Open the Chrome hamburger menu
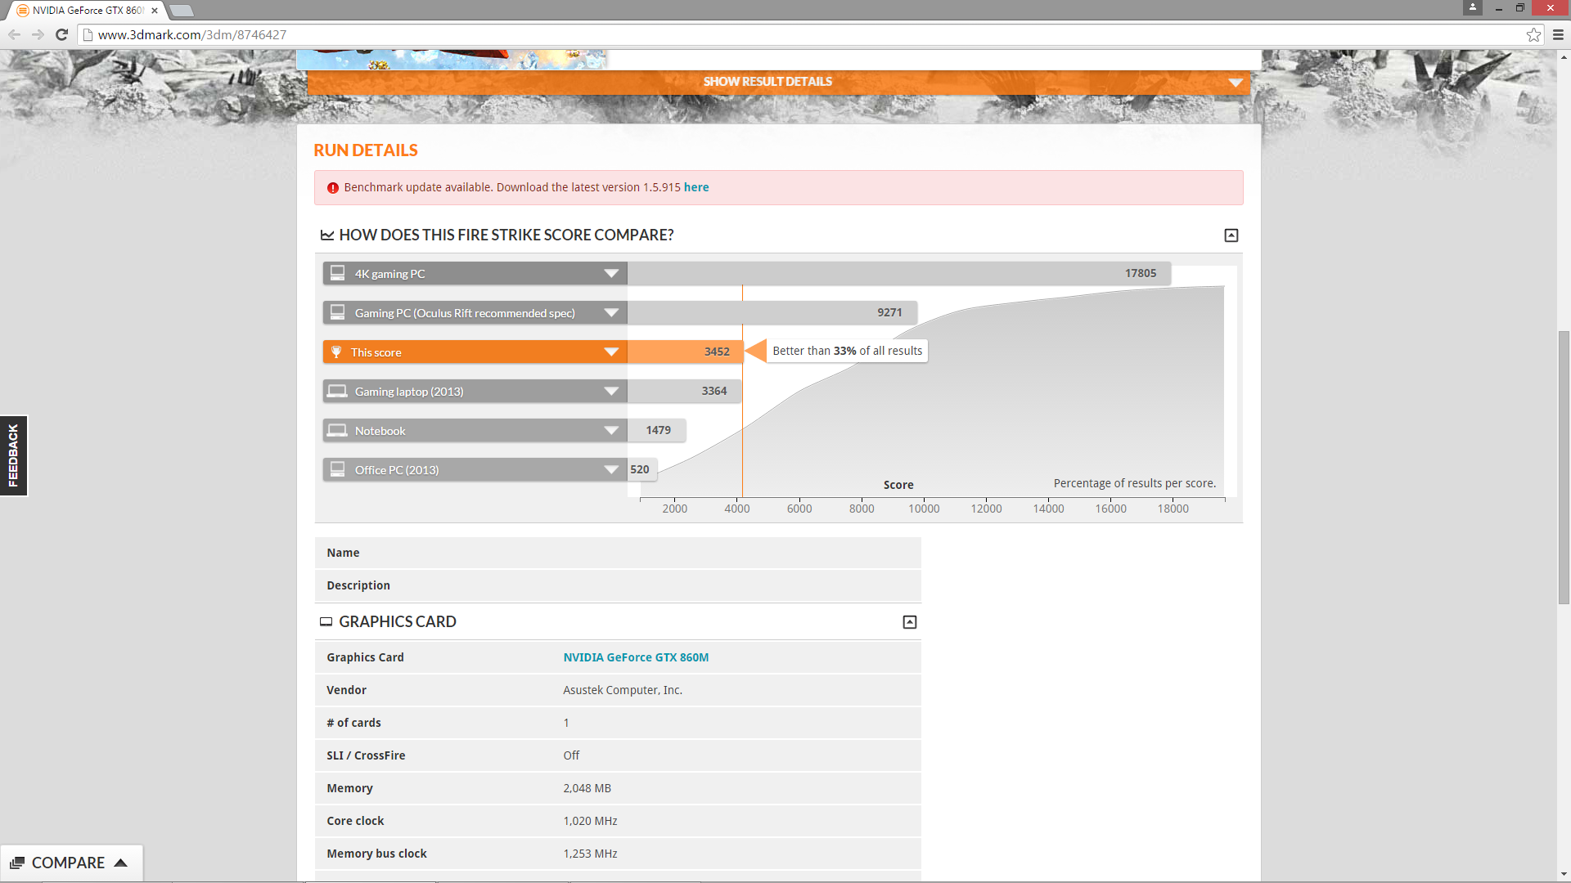Viewport: 1571px width, 883px height. (1558, 34)
